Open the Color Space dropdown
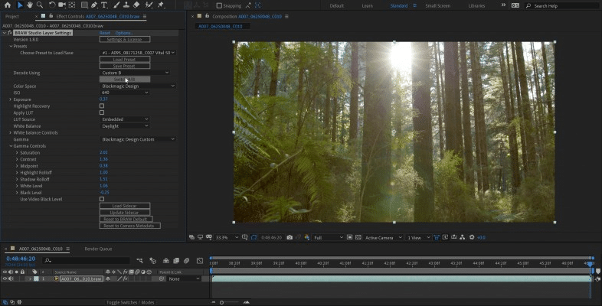Viewport: 602px width, 306px height. click(x=138, y=86)
